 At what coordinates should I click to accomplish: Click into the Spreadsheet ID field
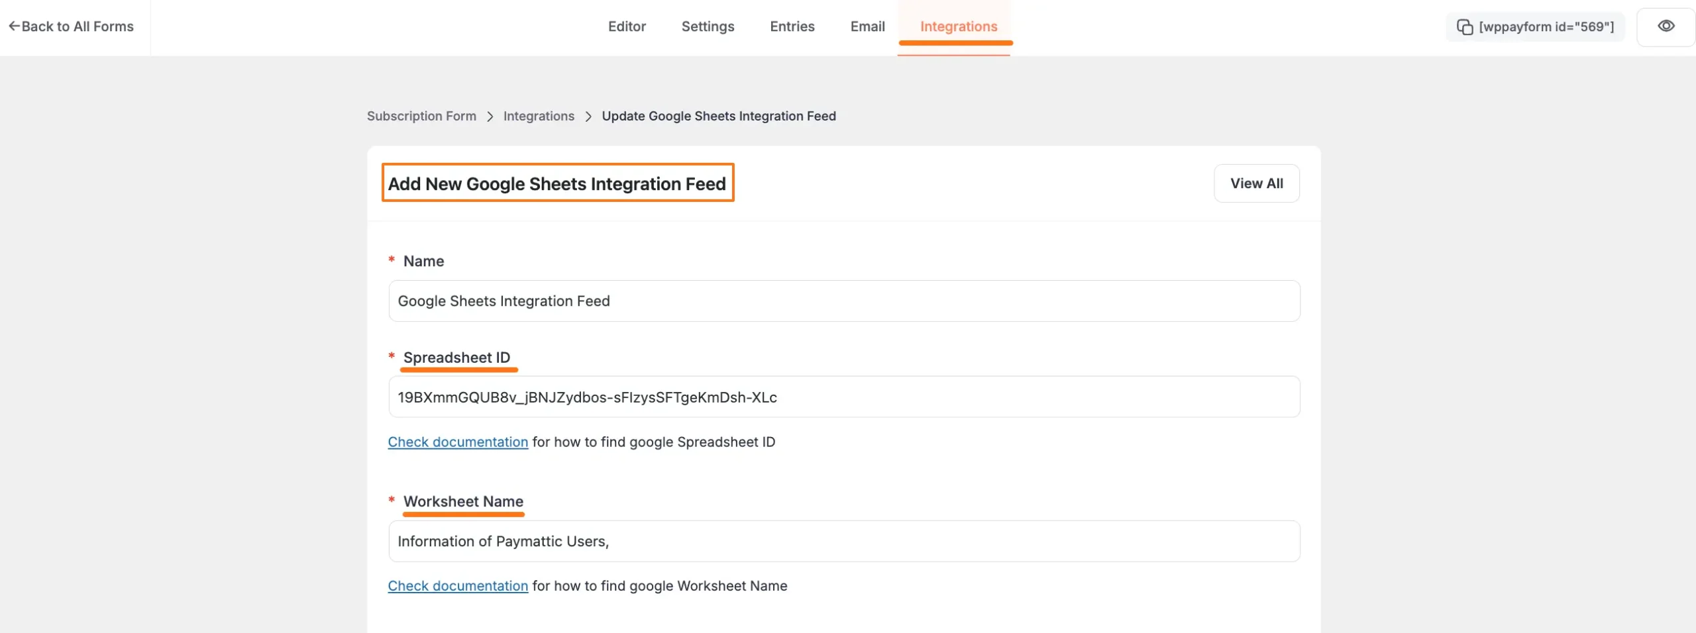point(844,397)
